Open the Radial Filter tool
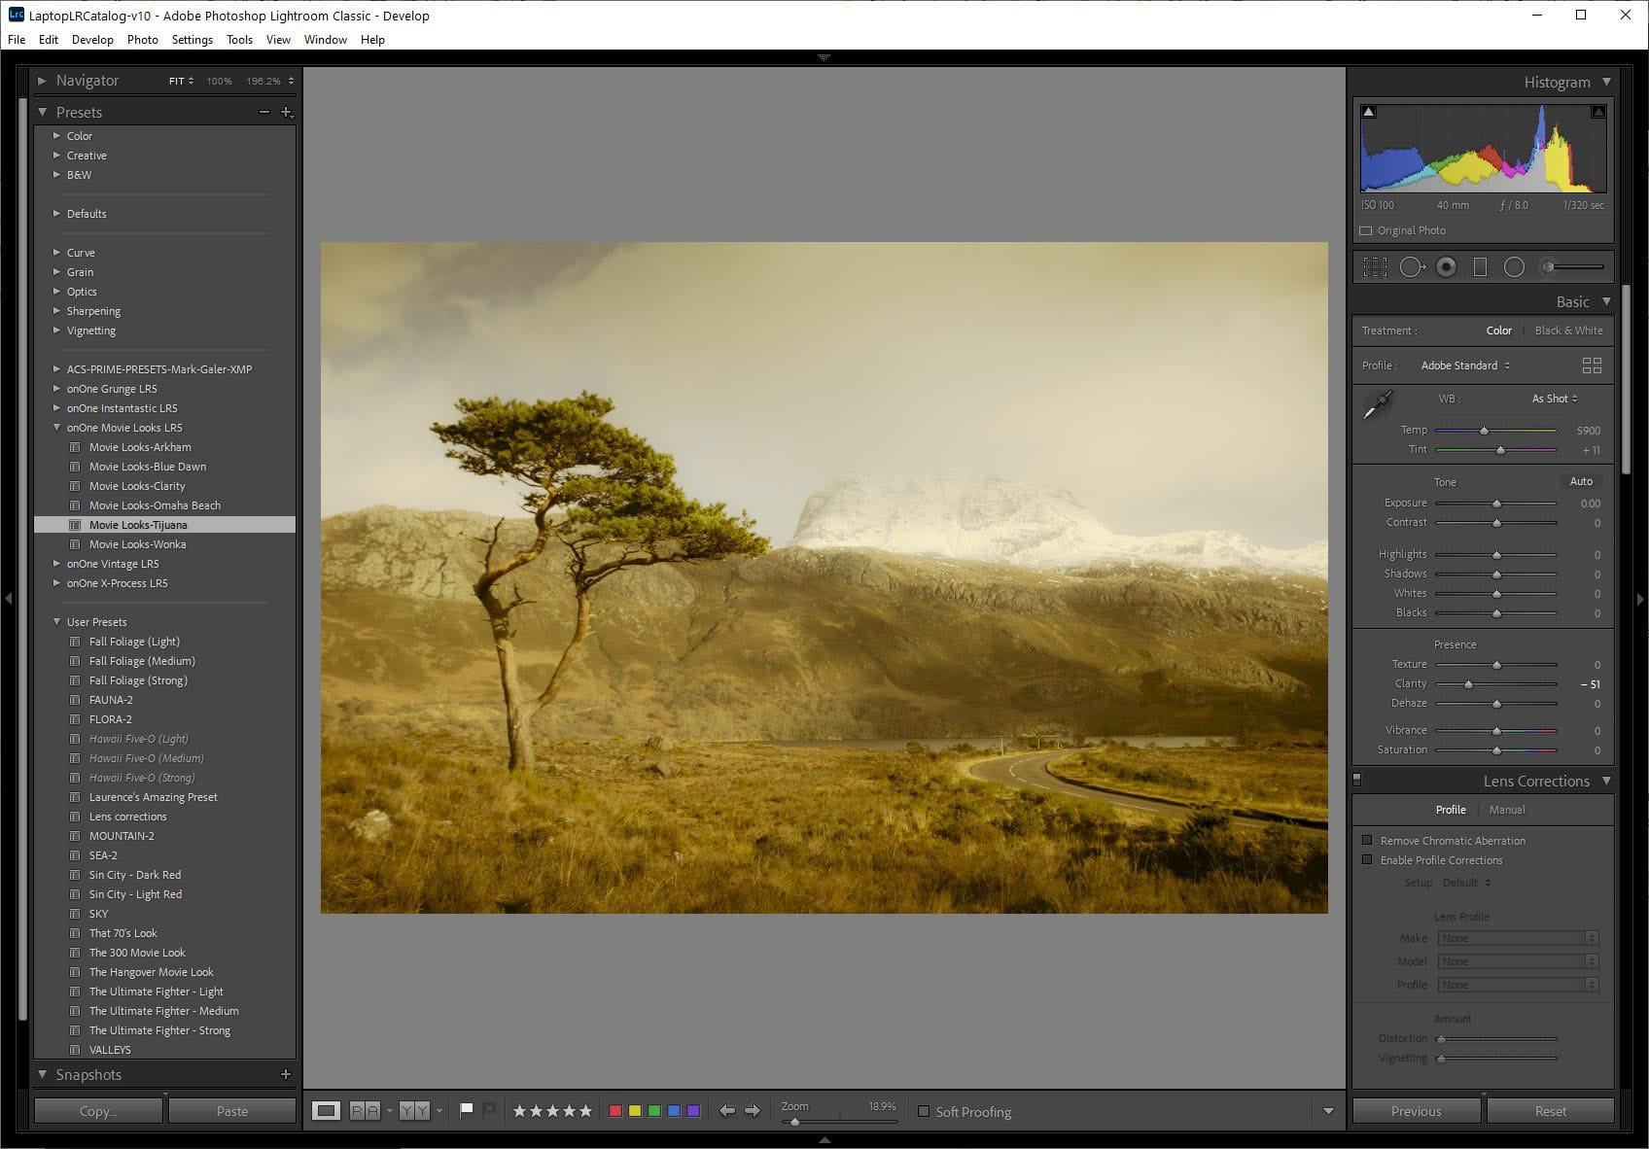 pos(1514,266)
